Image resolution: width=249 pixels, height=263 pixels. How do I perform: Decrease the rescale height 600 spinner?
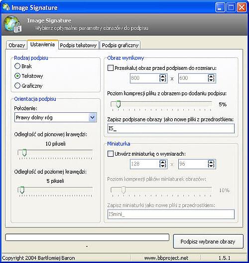click(211, 80)
